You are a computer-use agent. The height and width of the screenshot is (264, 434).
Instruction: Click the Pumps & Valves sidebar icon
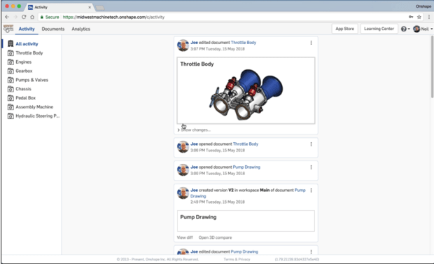(10, 80)
